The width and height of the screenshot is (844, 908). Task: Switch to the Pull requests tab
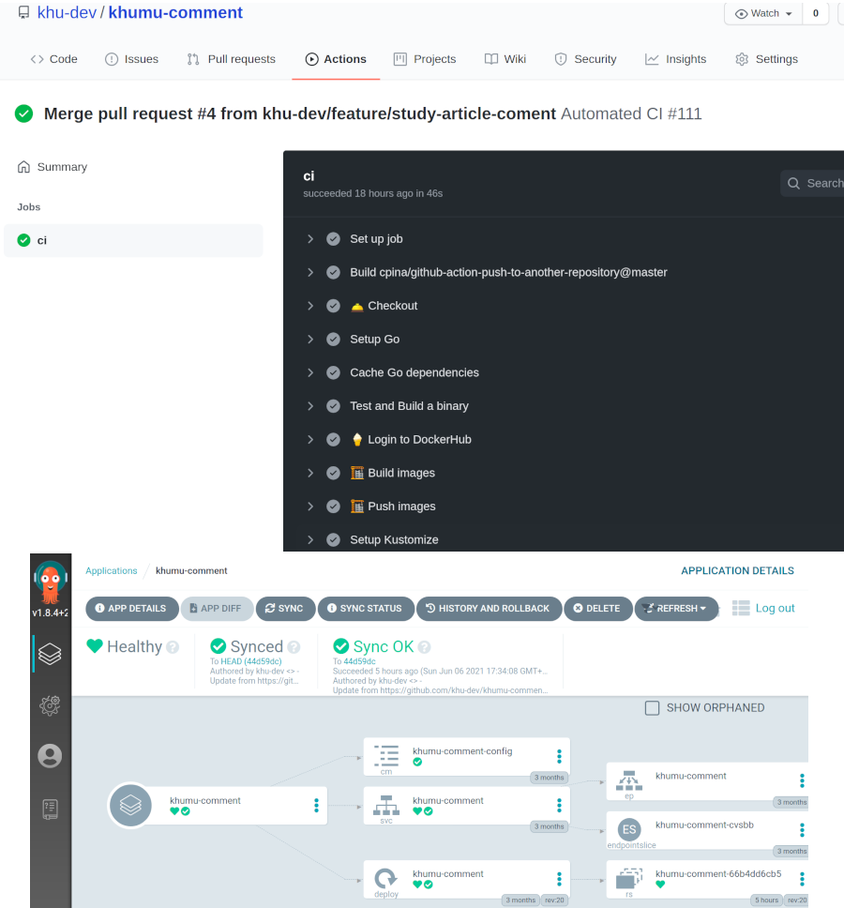[231, 59]
